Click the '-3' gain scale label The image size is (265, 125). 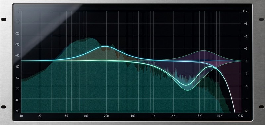246,74
